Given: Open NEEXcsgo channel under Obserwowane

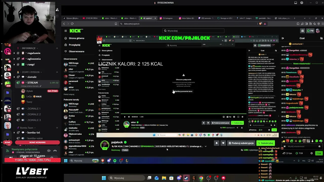Looking at the screenshot, I should pyautogui.click(x=78, y=64).
